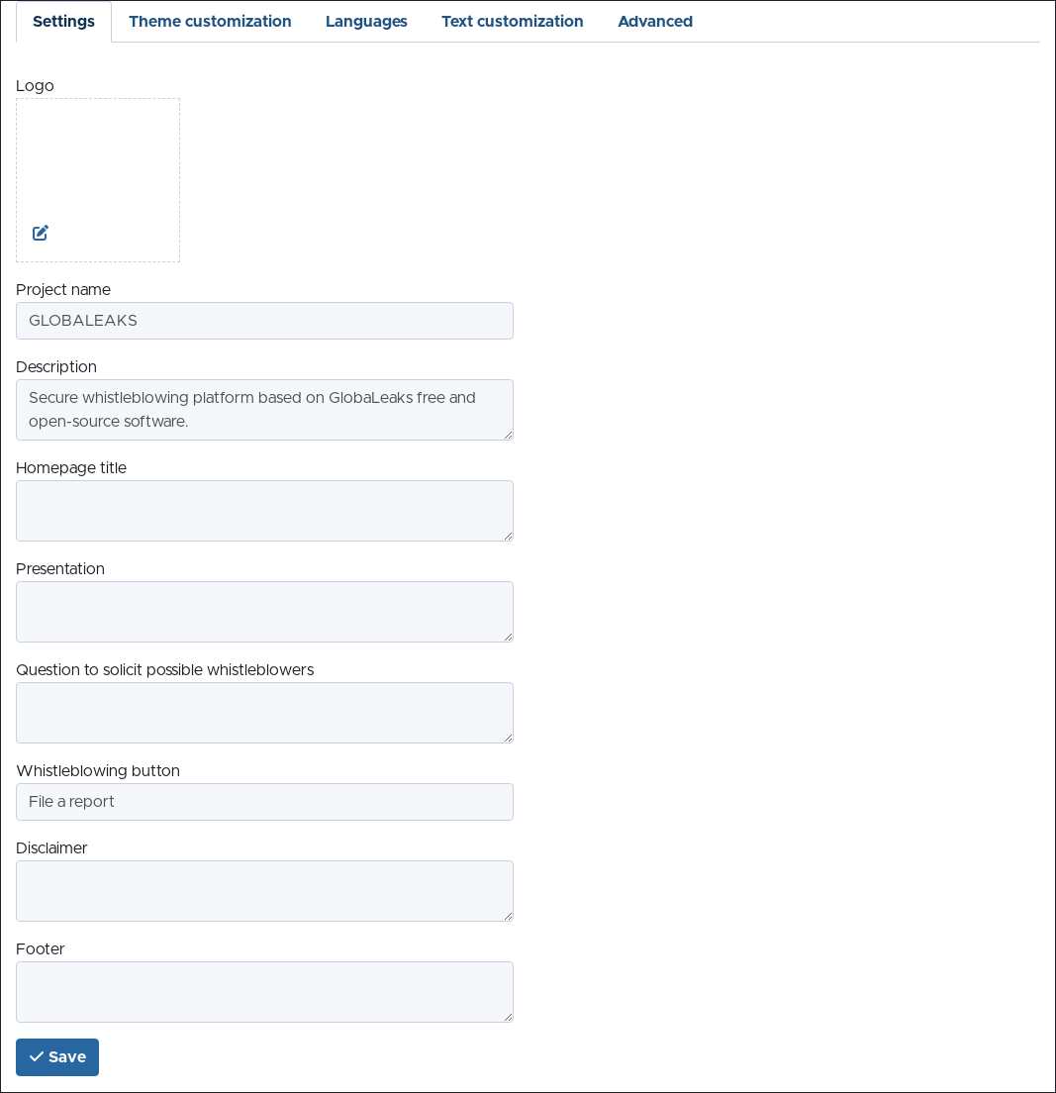Screen dimensions: 1056x1093
Task: Click the whistleblower solicitation question field
Action: [x=264, y=713]
